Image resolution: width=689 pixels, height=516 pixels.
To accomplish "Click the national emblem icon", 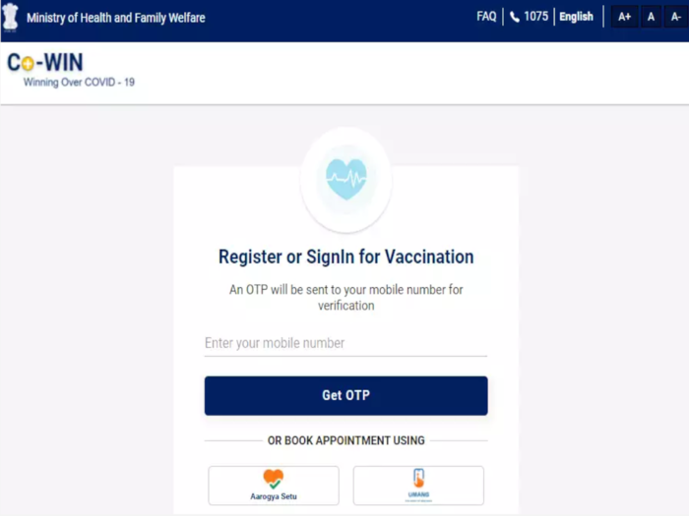I will (10, 17).
